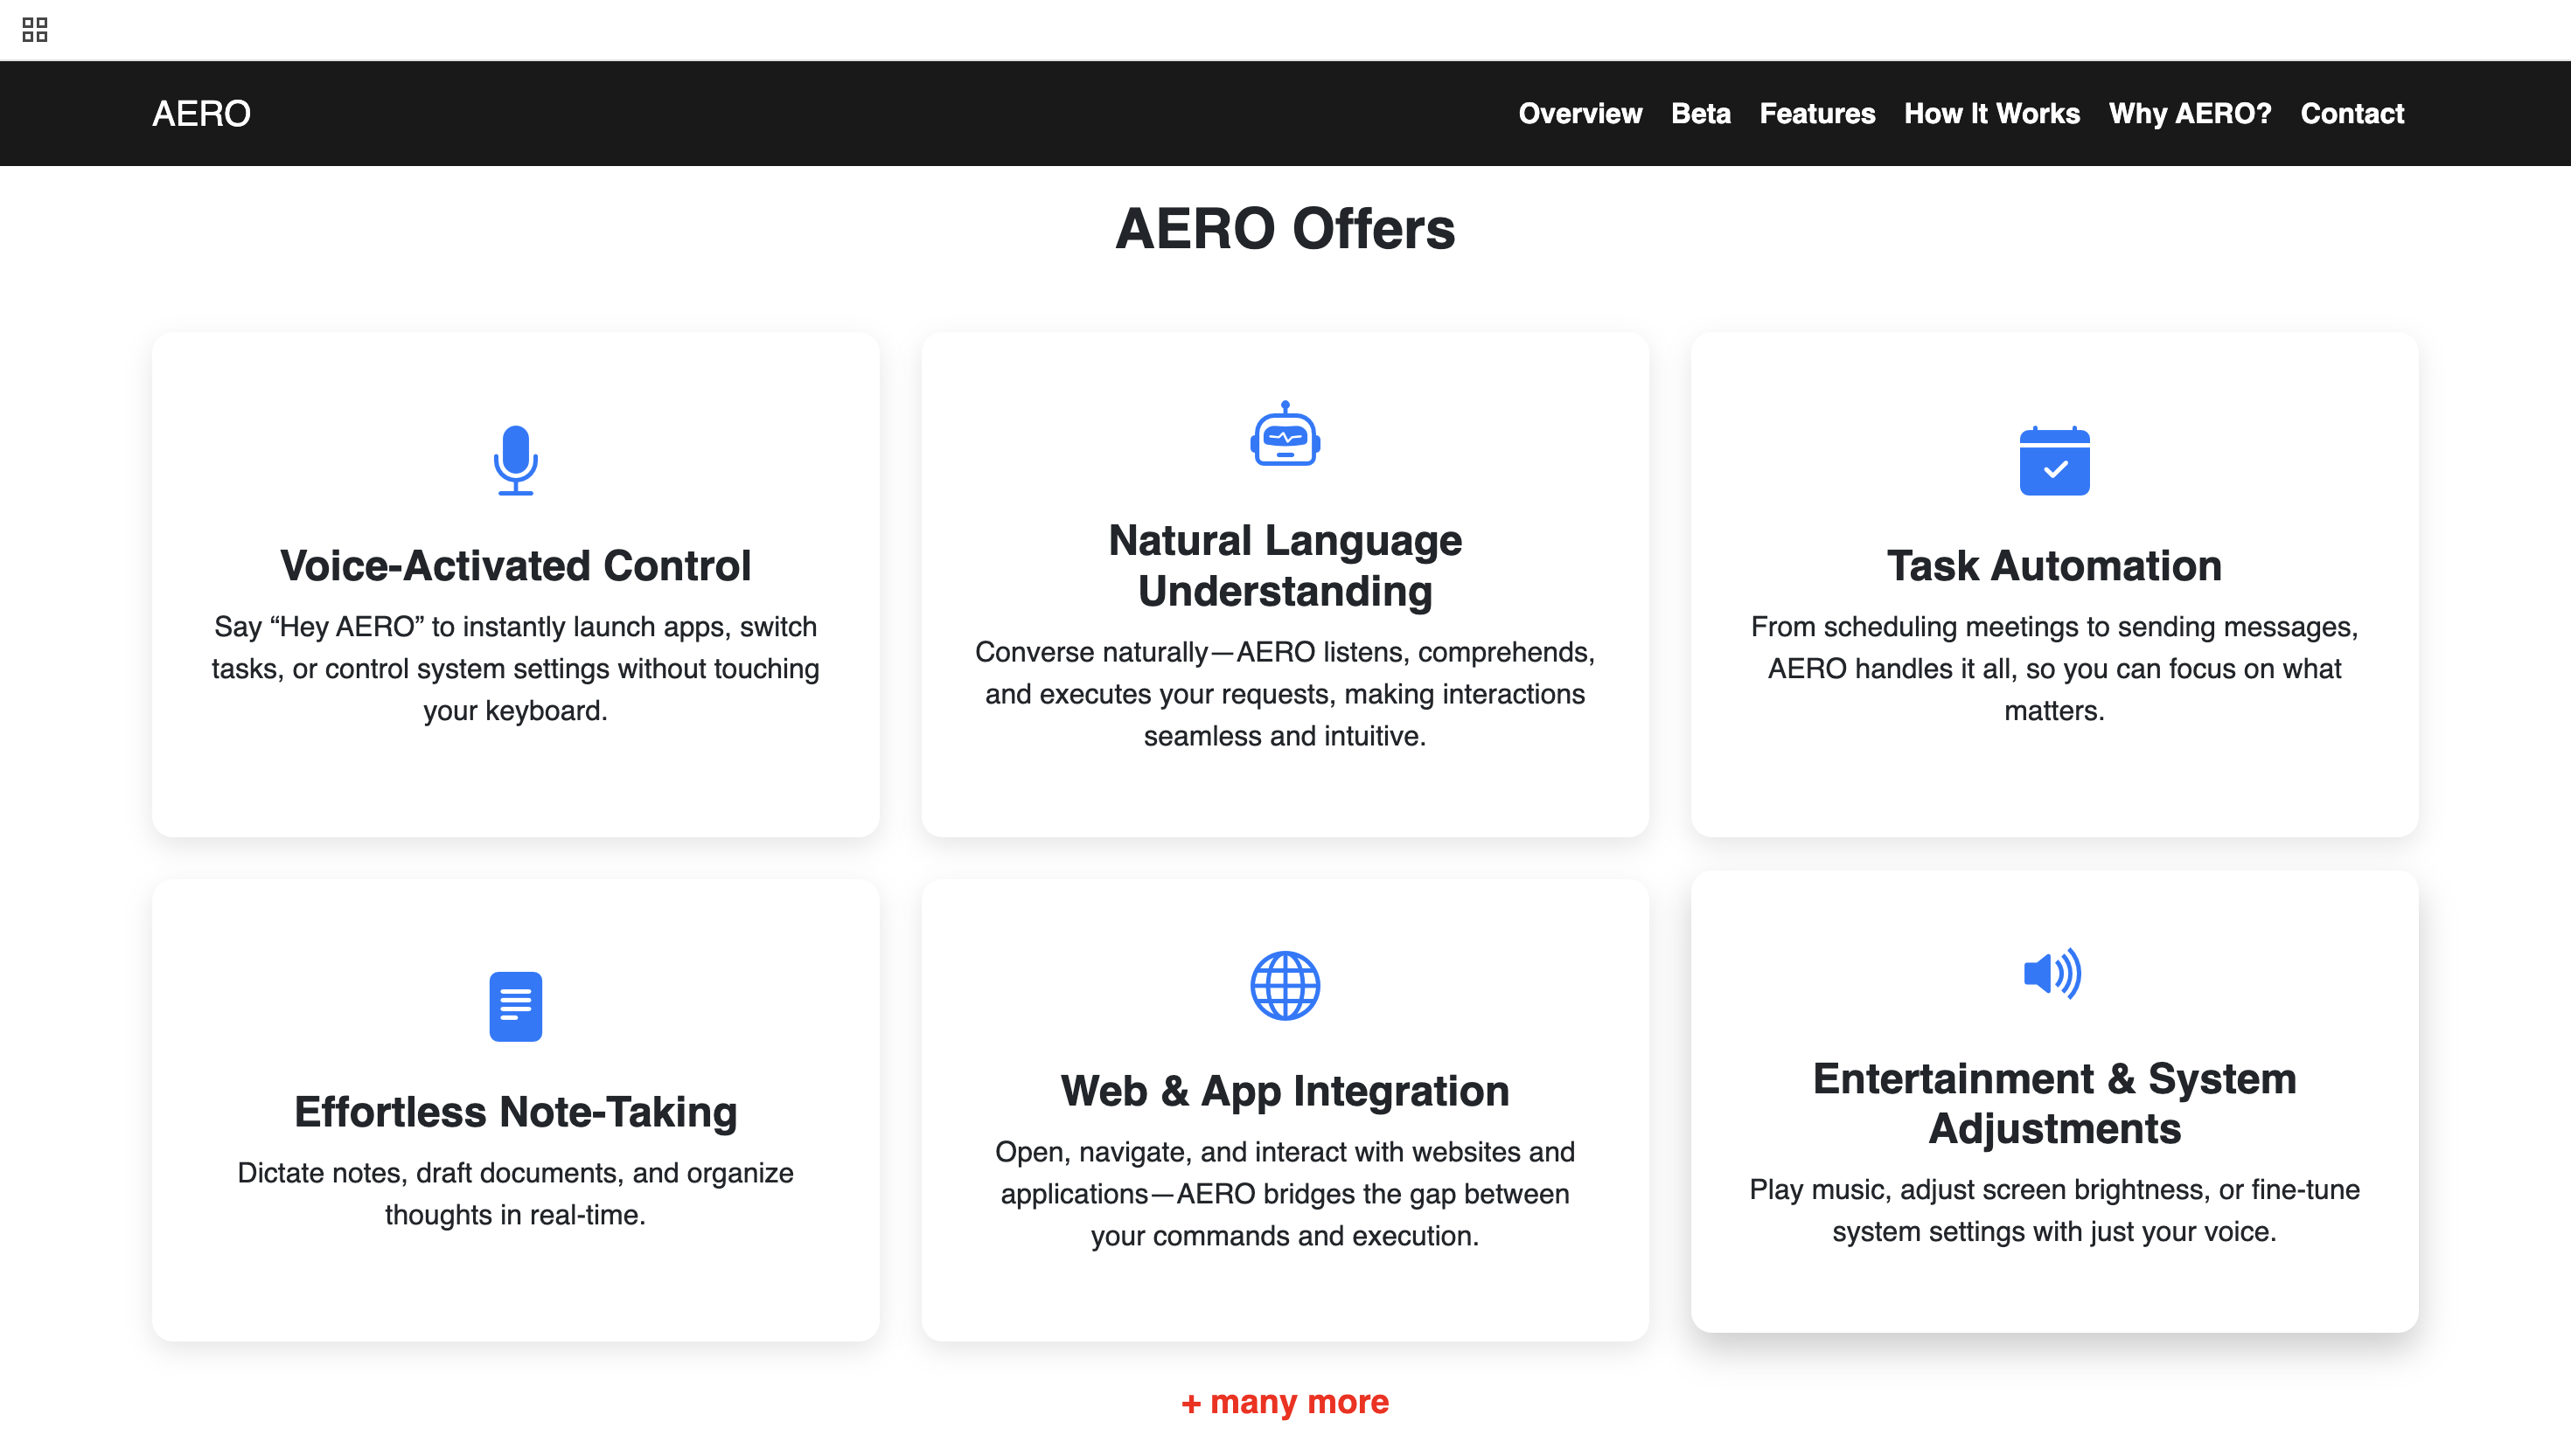Image resolution: width=2571 pixels, height=1456 pixels.
Task: Click the robot icon above Natural Language Understanding
Action: (1285, 435)
